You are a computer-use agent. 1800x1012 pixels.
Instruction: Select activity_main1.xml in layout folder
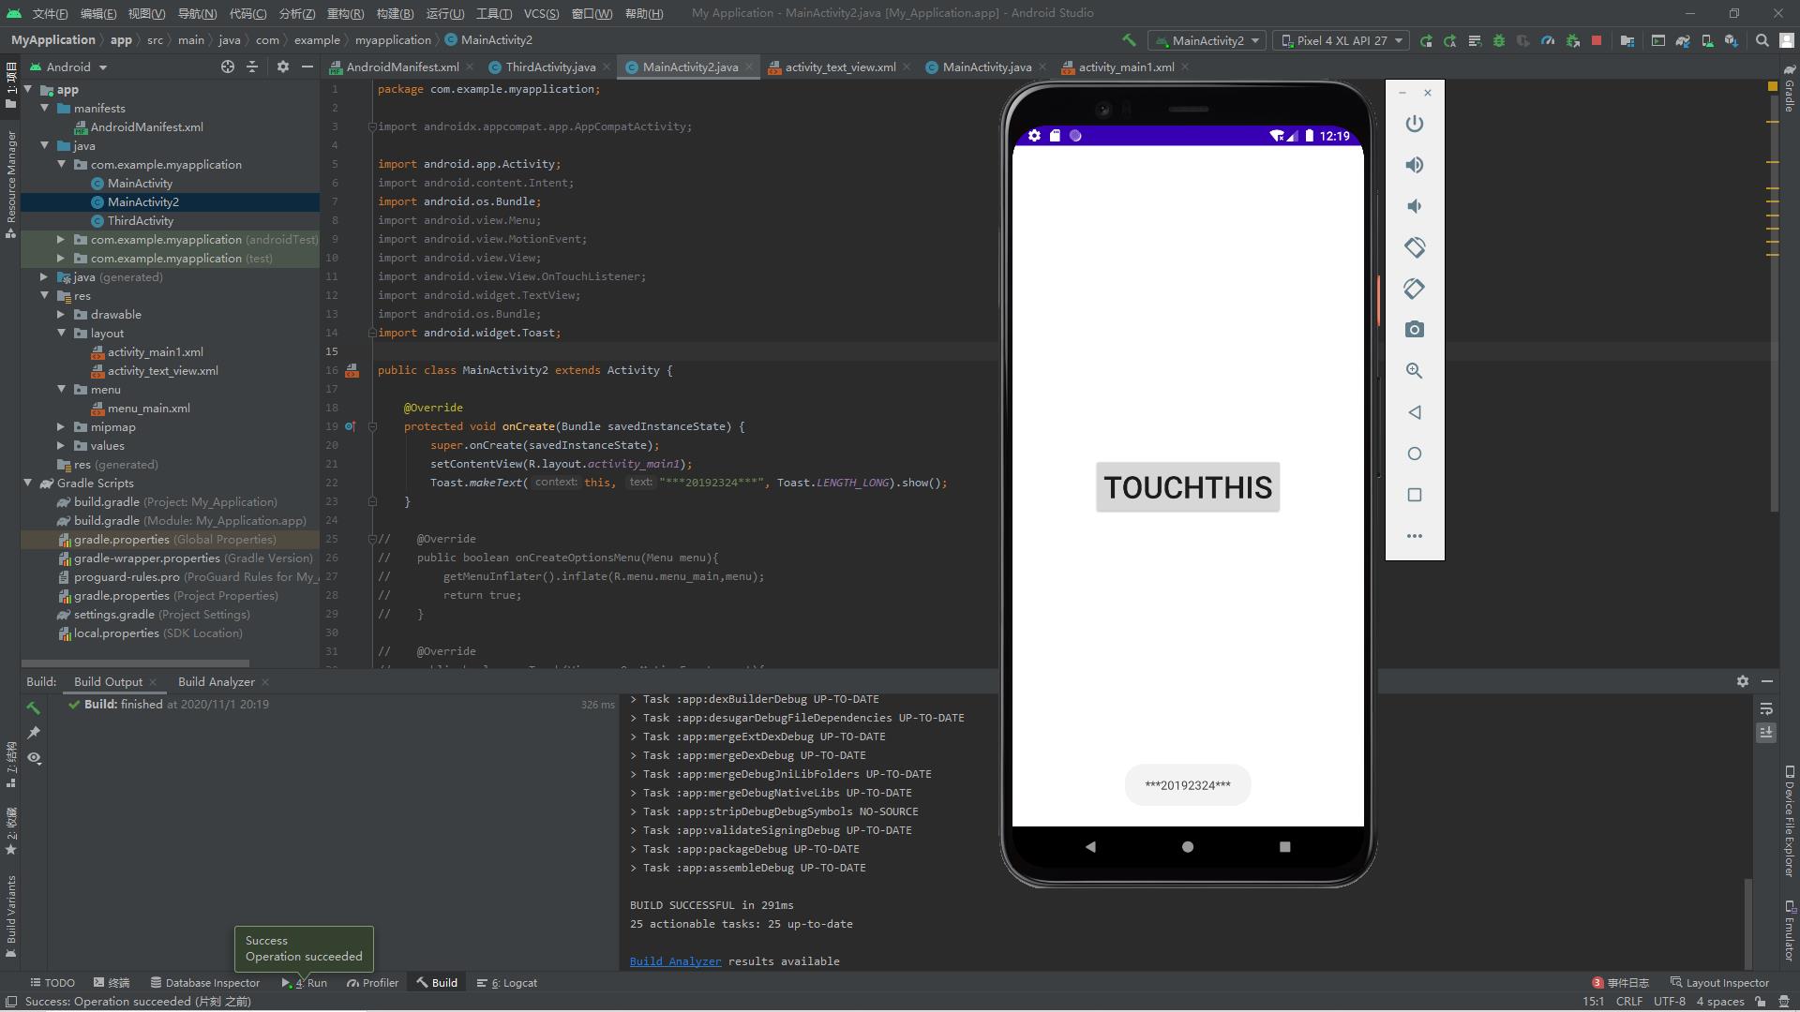tap(155, 352)
